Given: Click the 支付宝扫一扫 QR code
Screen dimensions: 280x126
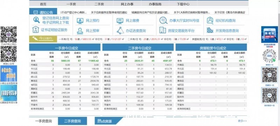Looking at the screenshot, I should 269,95.
